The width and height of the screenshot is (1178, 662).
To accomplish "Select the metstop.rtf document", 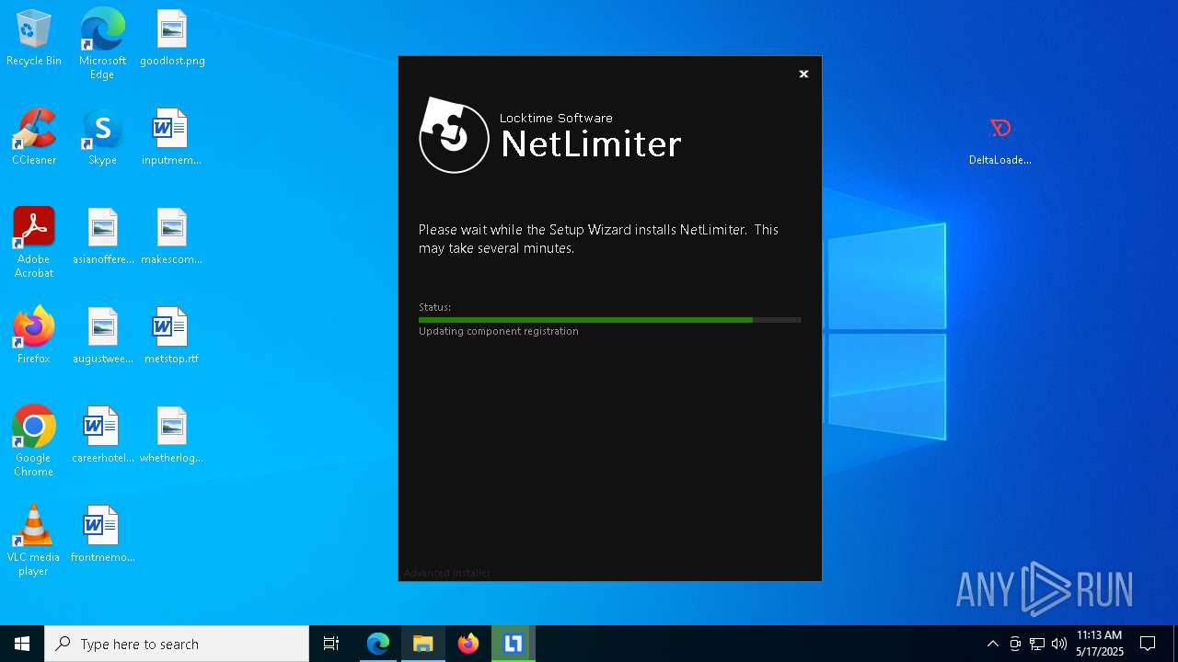I will (172, 337).
